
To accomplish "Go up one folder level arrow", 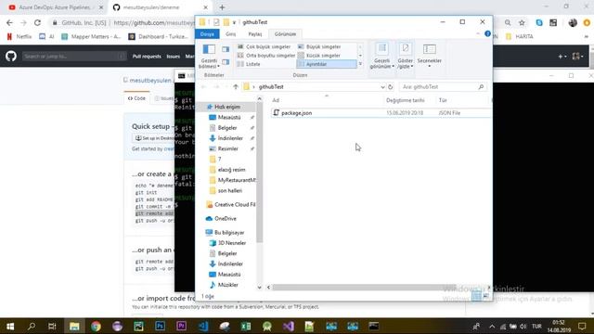I will pyautogui.click(x=236, y=86).
